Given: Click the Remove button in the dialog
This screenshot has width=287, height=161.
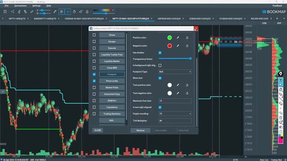Looking at the screenshot, I should [140, 130].
